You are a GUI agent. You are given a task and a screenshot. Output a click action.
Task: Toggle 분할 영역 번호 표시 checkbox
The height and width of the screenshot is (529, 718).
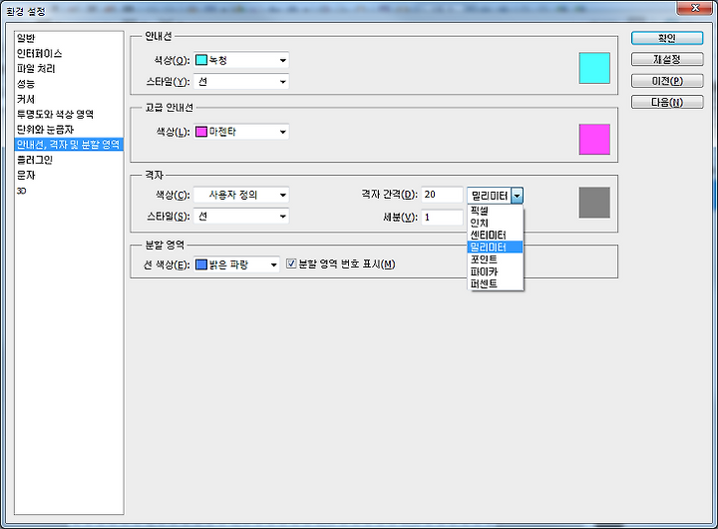tap(291, 264)
